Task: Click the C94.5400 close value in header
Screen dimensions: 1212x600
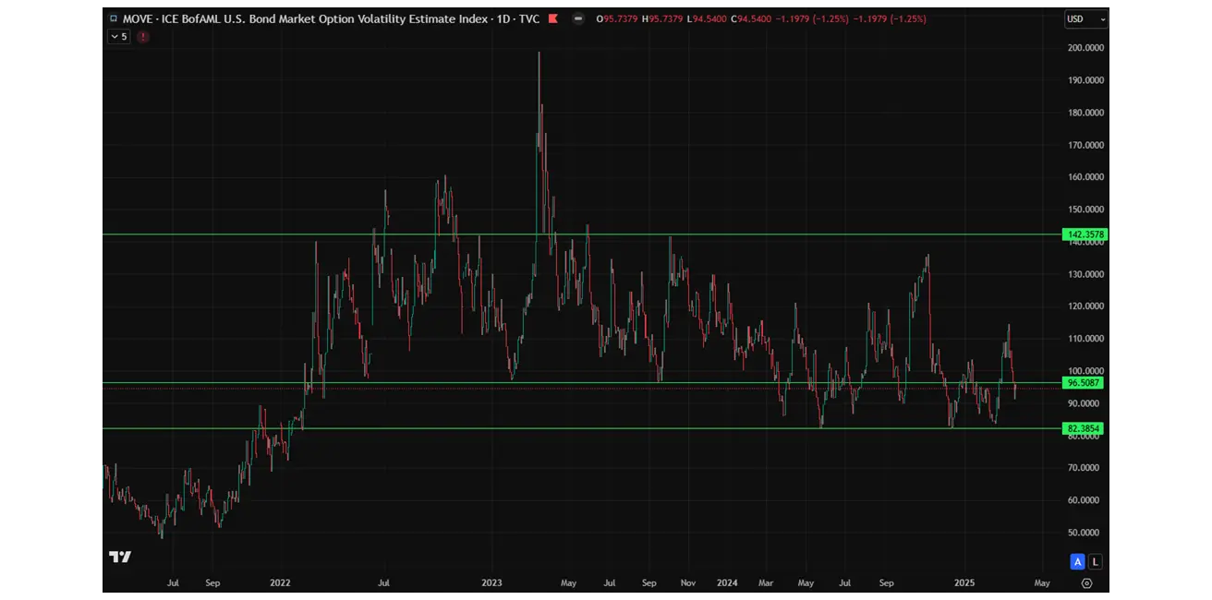Action: click(753, 18)
